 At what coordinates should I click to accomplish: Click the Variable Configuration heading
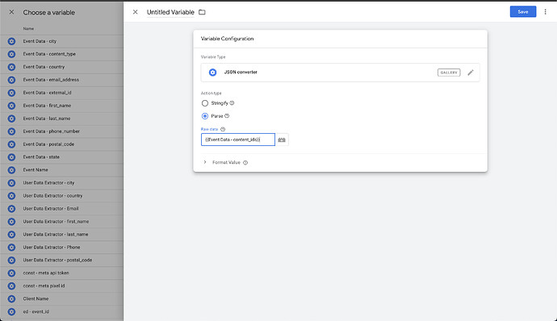coord(228,39)
